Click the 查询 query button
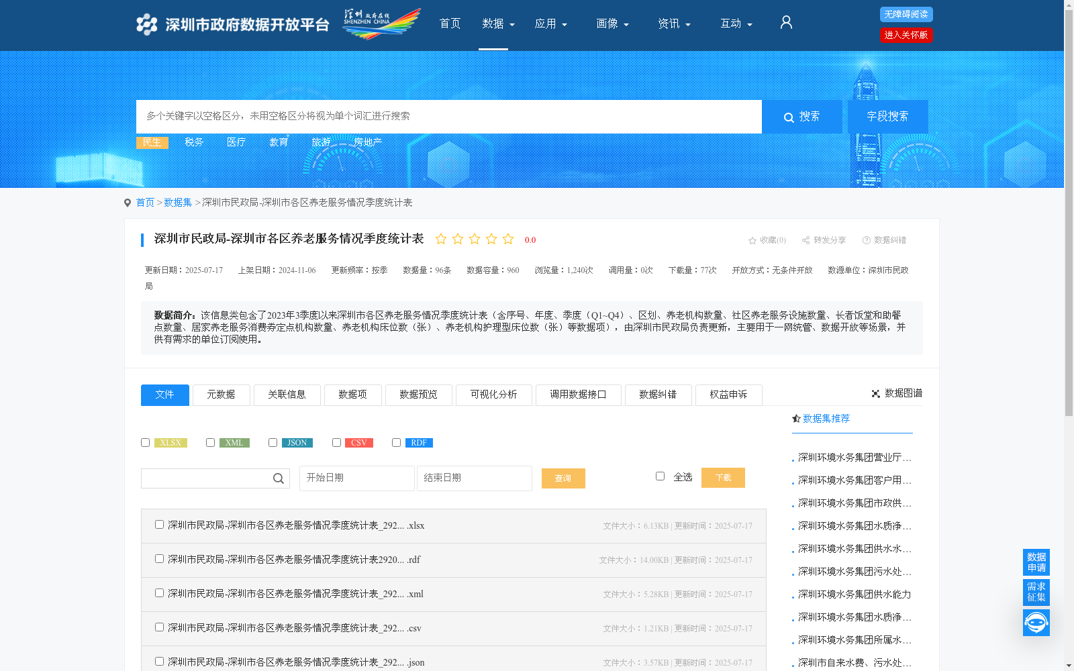The height and width of the screenshot is (671, 1074). 563,478
